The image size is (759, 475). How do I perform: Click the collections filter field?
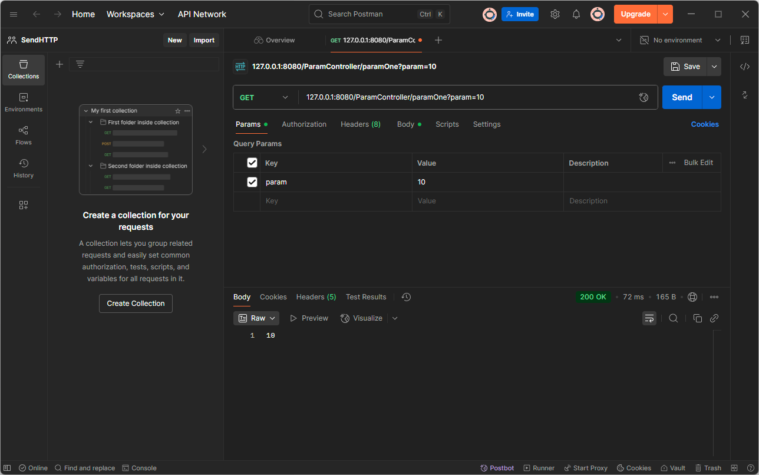pos(144,64)
